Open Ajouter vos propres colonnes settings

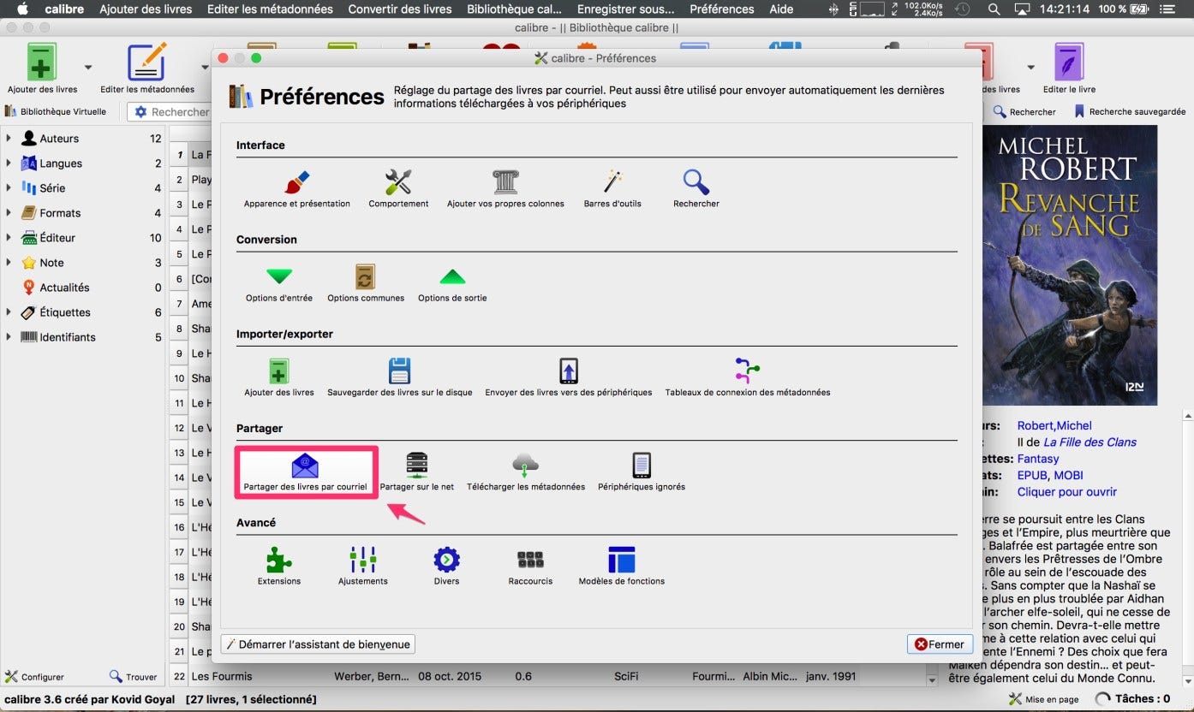(x=505, y=188)
